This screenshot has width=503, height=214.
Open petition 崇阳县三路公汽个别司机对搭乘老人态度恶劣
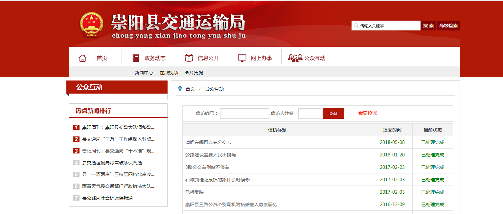(231, 205)
